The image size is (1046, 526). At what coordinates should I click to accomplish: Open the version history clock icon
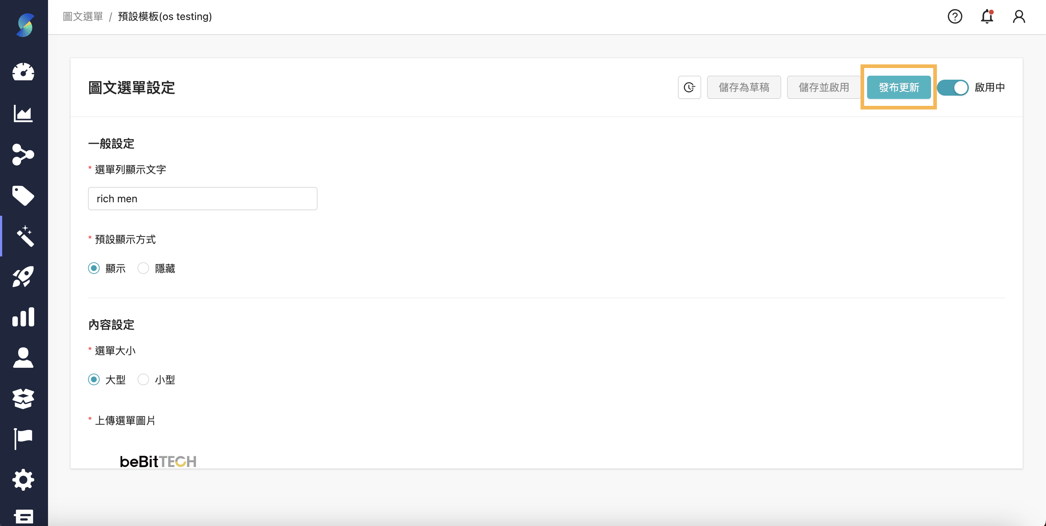tap(689, 87)
